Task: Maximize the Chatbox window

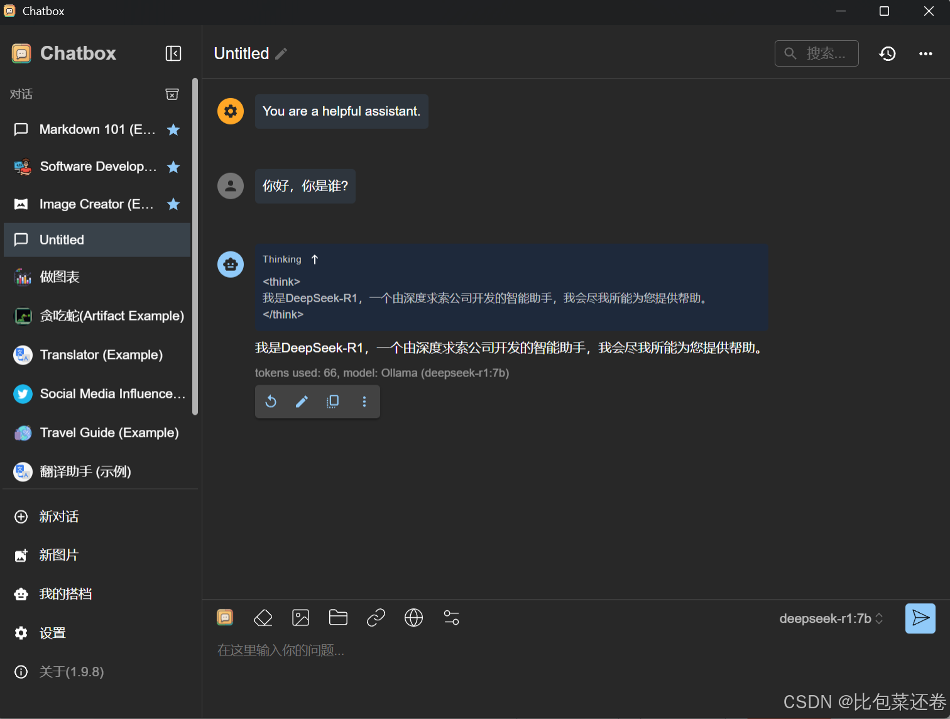Action: (x=884, y=11)
